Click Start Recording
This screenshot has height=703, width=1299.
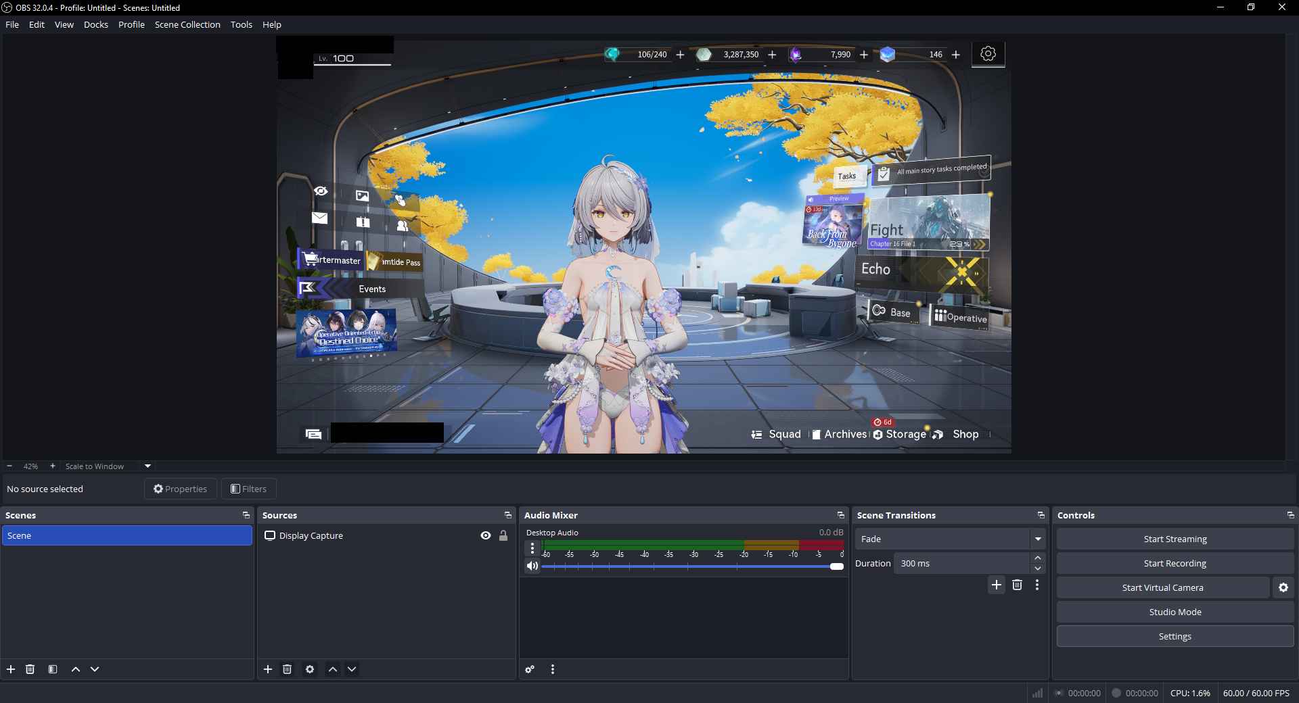tap(1175, 564)
